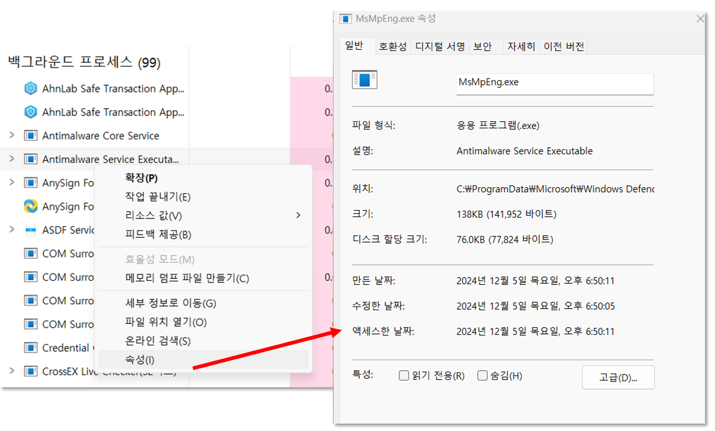Enable the 숨김(H) checkbox
The image size is (715, 431).
point(482,376)
